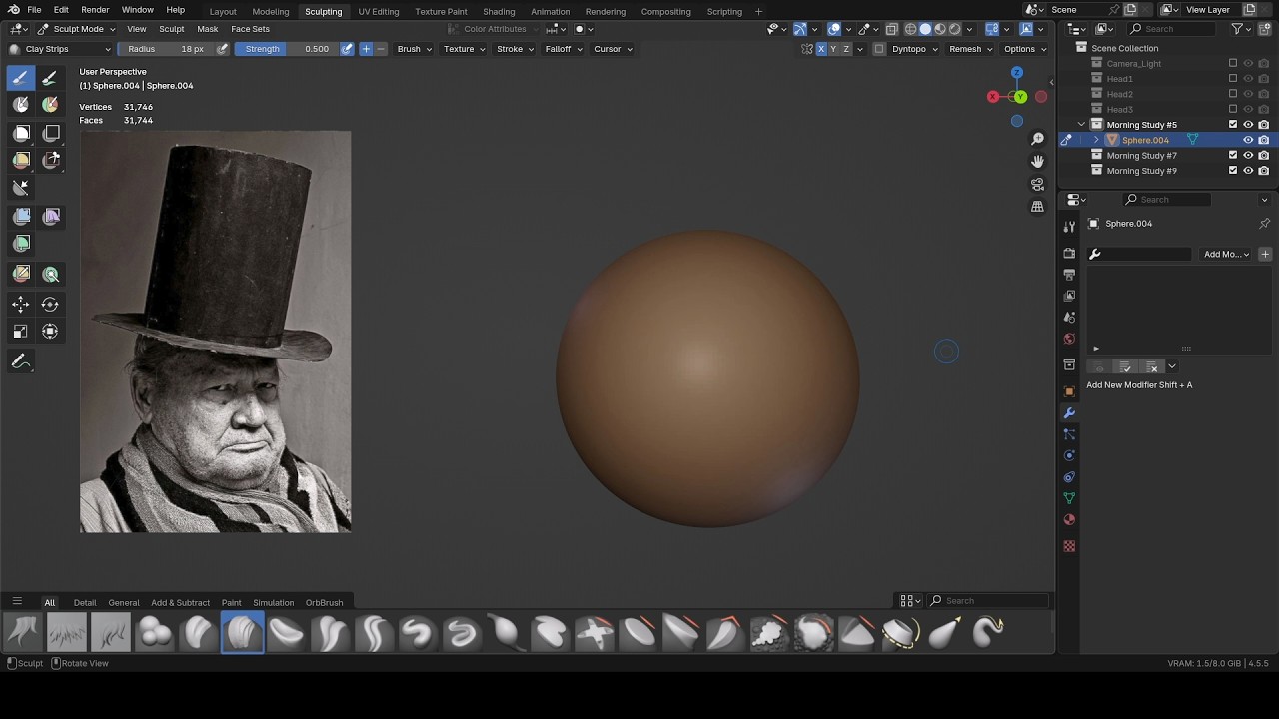Image resolution: width=1279 pixels, height=719 pixels.
Task: Select the Solid viewport shading mode
Action: tap(925, 29)
